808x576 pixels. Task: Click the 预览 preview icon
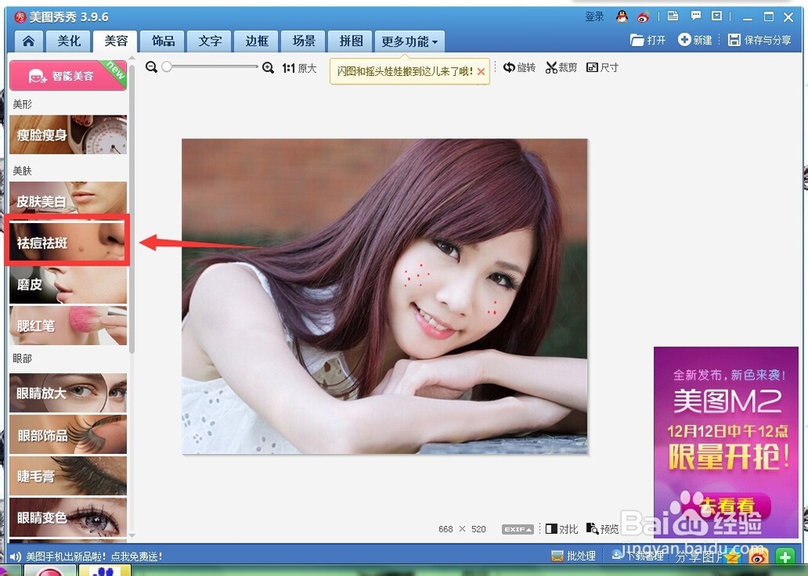click(x=603, y=529)
